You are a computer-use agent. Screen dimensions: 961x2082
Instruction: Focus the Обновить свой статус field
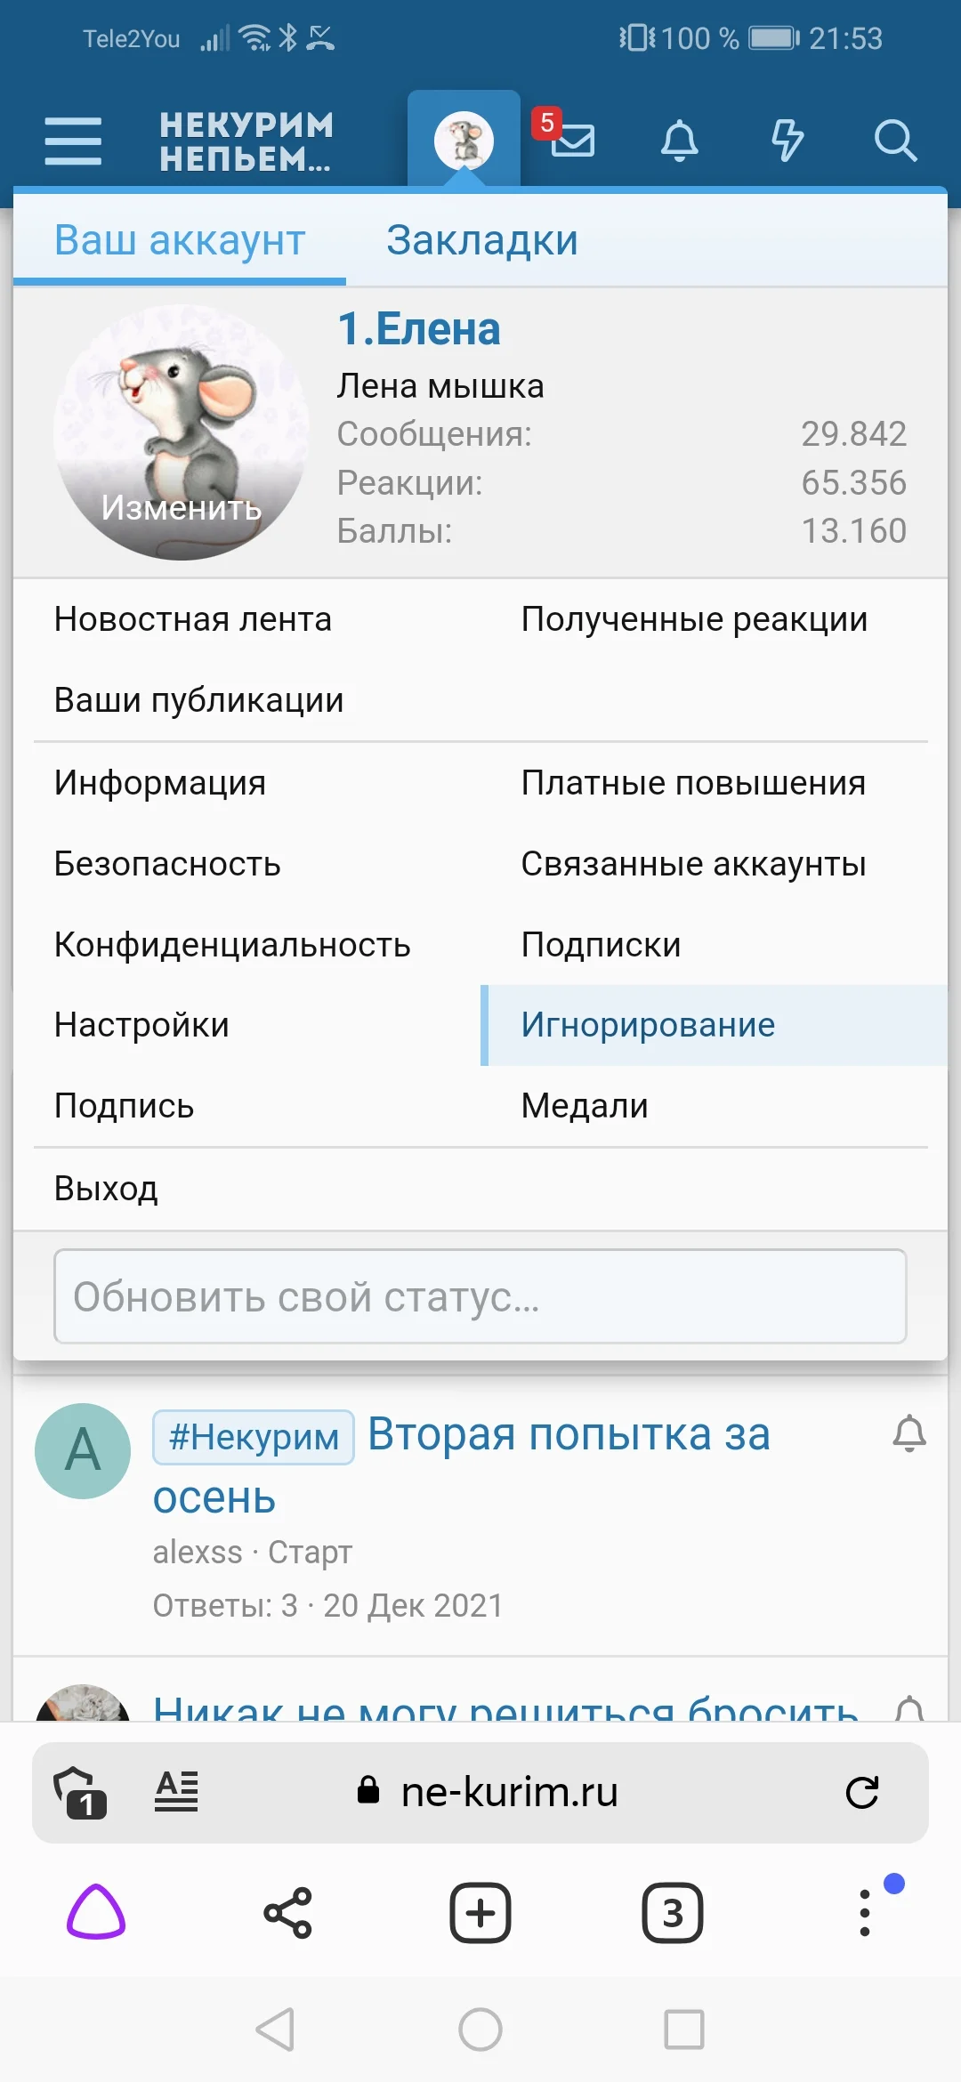point(480,1296)
